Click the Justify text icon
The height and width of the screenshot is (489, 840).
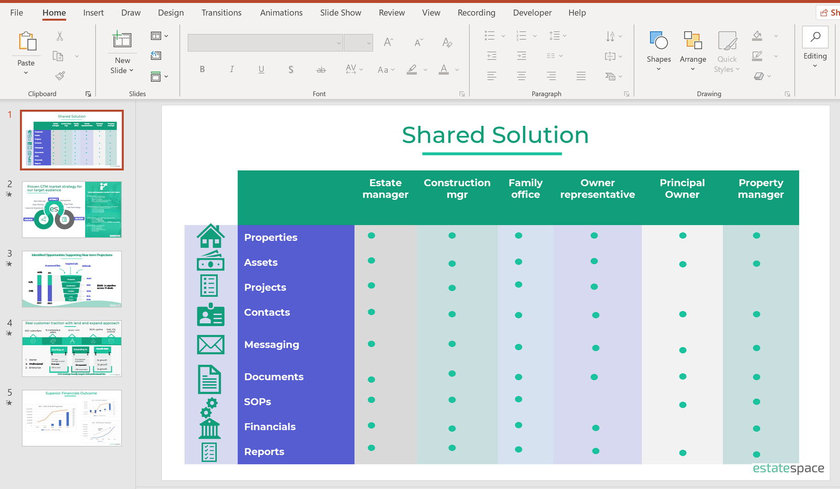click(x=581, y=76)
